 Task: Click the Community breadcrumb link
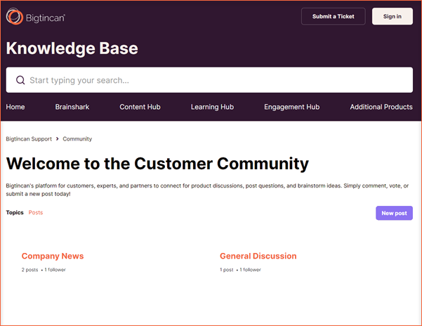[x=77, y=139]
